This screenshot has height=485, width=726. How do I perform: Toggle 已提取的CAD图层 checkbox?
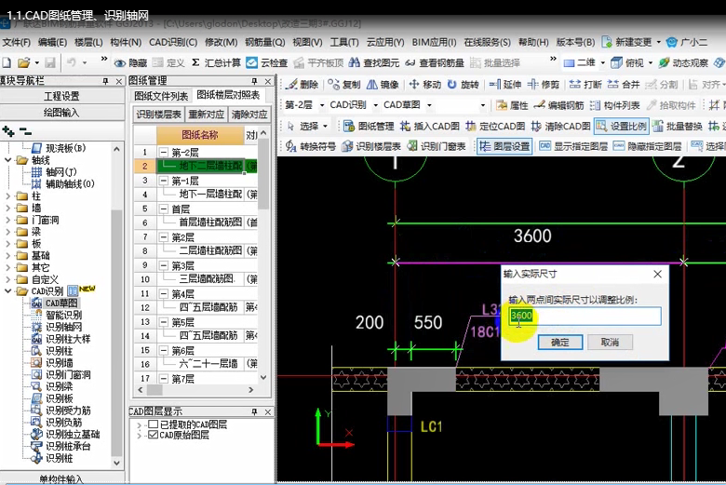click(x=153, y=424)
